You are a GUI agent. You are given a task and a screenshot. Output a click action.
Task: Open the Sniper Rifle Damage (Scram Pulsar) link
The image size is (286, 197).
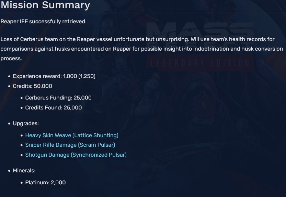point(70,145)
